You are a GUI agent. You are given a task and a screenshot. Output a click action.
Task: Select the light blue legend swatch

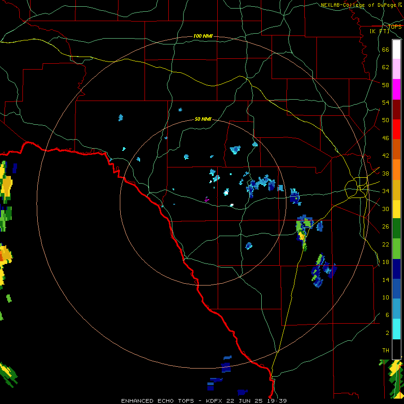[396, 309]
